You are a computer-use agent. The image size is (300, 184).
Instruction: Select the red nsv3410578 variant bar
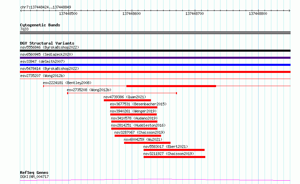point(134,122)
